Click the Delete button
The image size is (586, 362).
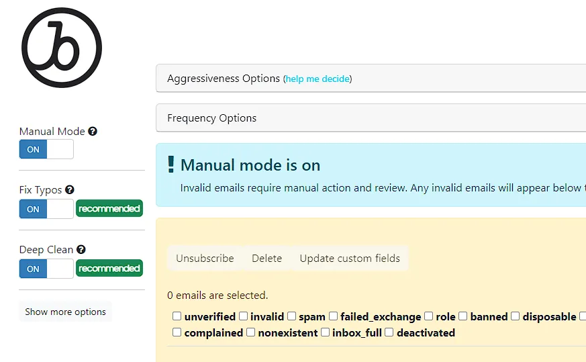(267, 258)
